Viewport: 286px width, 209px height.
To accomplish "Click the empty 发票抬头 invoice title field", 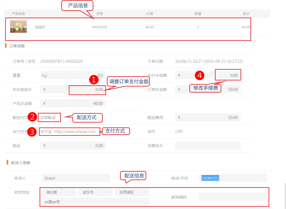I will point(208,145).
